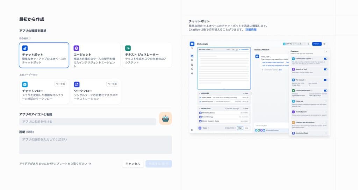Click the キャンセル button
The image size is (358, 190).
(x=133, y=164)
